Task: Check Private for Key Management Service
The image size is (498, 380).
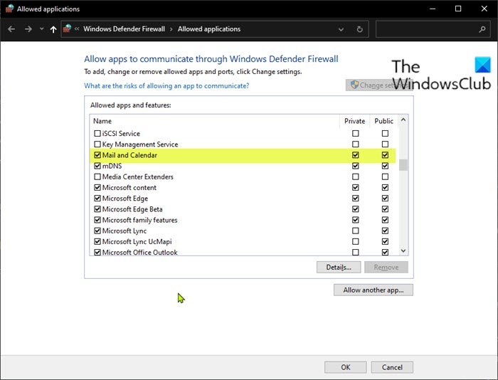Action: [356, 144]
